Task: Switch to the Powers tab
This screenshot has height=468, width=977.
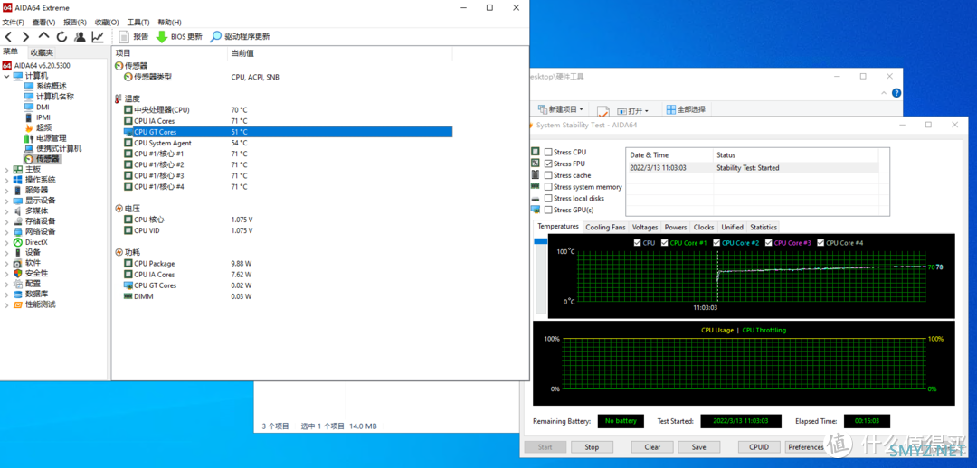Action: [x=676, y=227]
